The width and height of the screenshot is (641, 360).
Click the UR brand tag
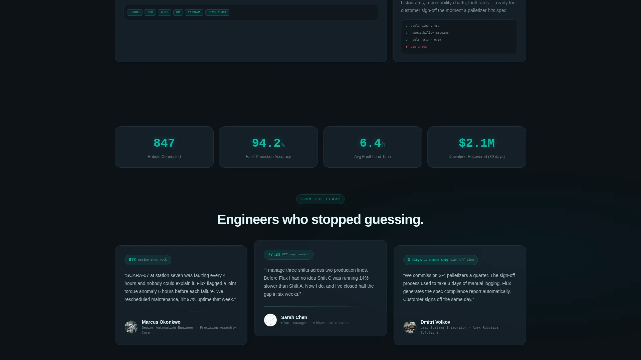[178, 12]
